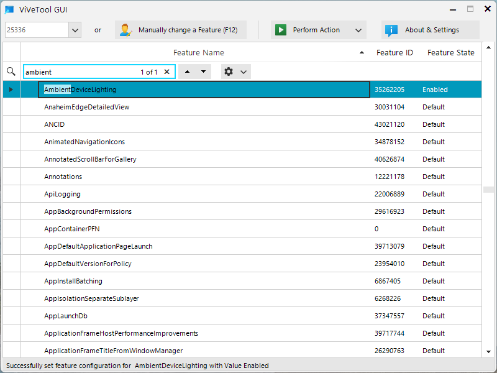
Task: Sort by Feature State column header
Action: [x=450, y=53]
